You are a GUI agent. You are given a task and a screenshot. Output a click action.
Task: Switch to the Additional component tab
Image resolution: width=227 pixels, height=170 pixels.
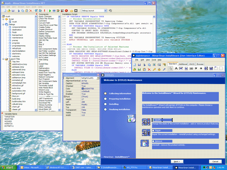pyautogui.click(x=183, y=64)
